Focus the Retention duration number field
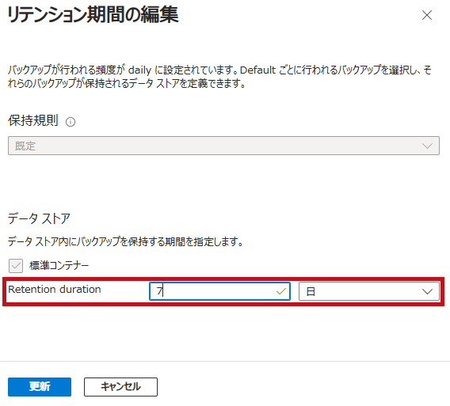The height and width of the screenshot is (406, 450). (x=219, y=291)
